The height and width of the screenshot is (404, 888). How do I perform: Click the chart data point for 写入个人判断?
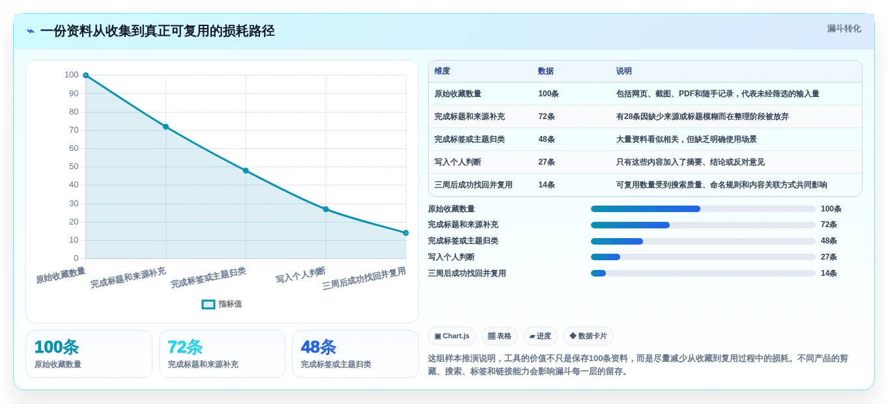click(x=326, y=209)
